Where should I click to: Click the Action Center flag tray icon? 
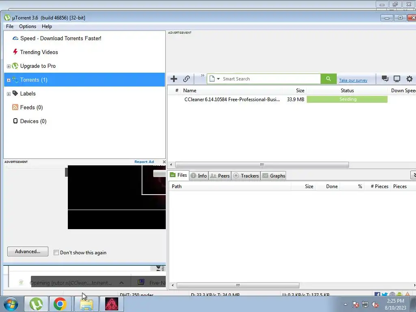[x=355, y=305]
